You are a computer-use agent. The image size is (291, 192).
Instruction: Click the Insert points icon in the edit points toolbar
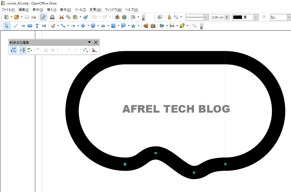pyautogui.click(x=30, y=50)
